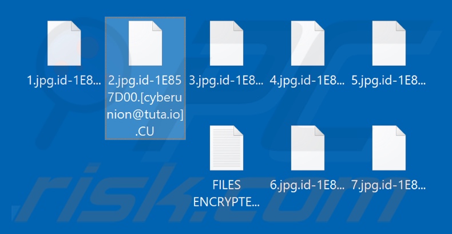This screenshot has height=234, width=452.
Task: Select the 5.jpg encrypted file icon
Action: 389,43
